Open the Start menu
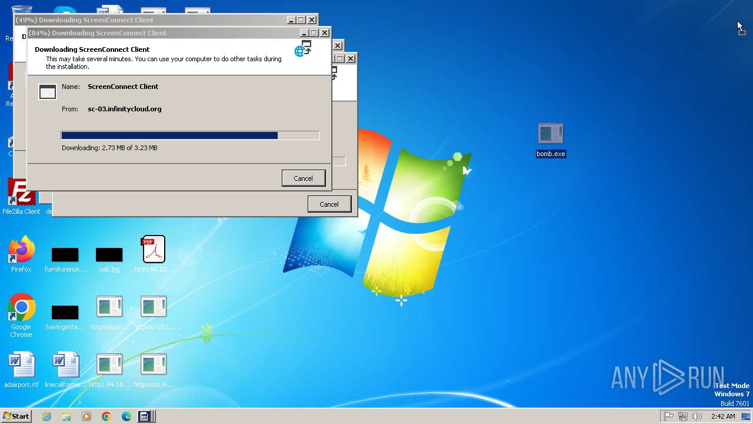Screen dimensions: 753x424 [16, 416]
